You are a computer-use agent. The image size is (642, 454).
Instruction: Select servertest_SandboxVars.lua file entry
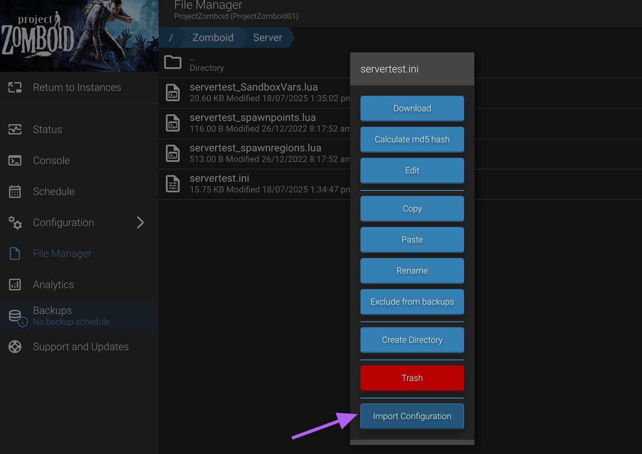(x=253, y=87)
